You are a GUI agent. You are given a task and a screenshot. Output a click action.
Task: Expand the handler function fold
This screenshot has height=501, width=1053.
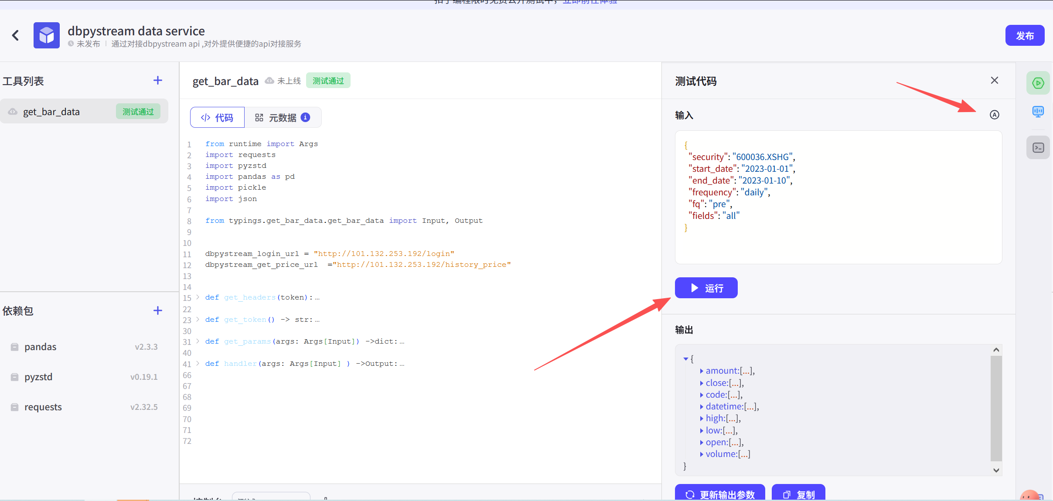click(x=198, y=363)
